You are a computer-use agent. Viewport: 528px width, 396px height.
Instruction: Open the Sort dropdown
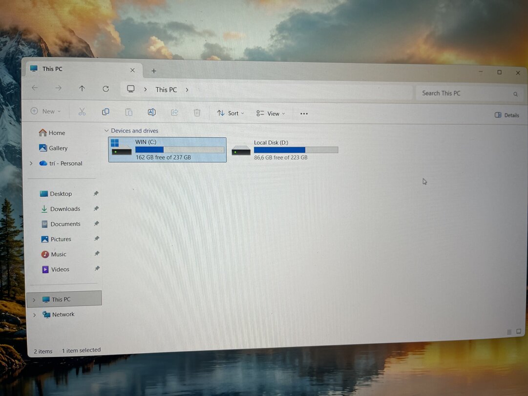pos(231,113)
